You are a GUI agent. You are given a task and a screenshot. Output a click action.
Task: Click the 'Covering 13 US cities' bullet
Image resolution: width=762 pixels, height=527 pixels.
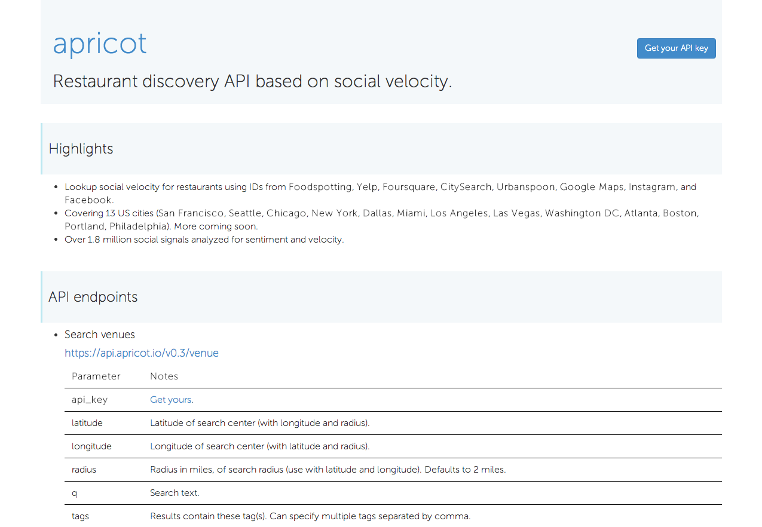381,220
